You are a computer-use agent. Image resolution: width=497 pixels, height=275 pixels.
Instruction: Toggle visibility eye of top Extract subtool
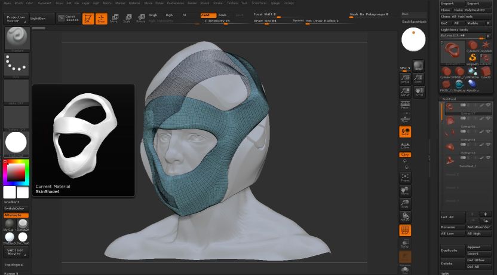point(488,105)
